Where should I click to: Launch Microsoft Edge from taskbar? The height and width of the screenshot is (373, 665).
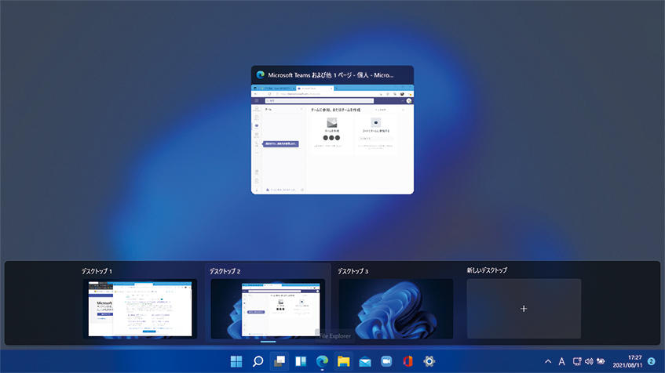click(323, 361)
